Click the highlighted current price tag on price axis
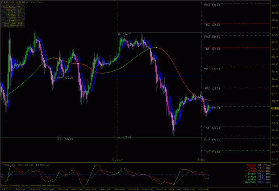Screen dimensions: 279x191 [275, 108]
